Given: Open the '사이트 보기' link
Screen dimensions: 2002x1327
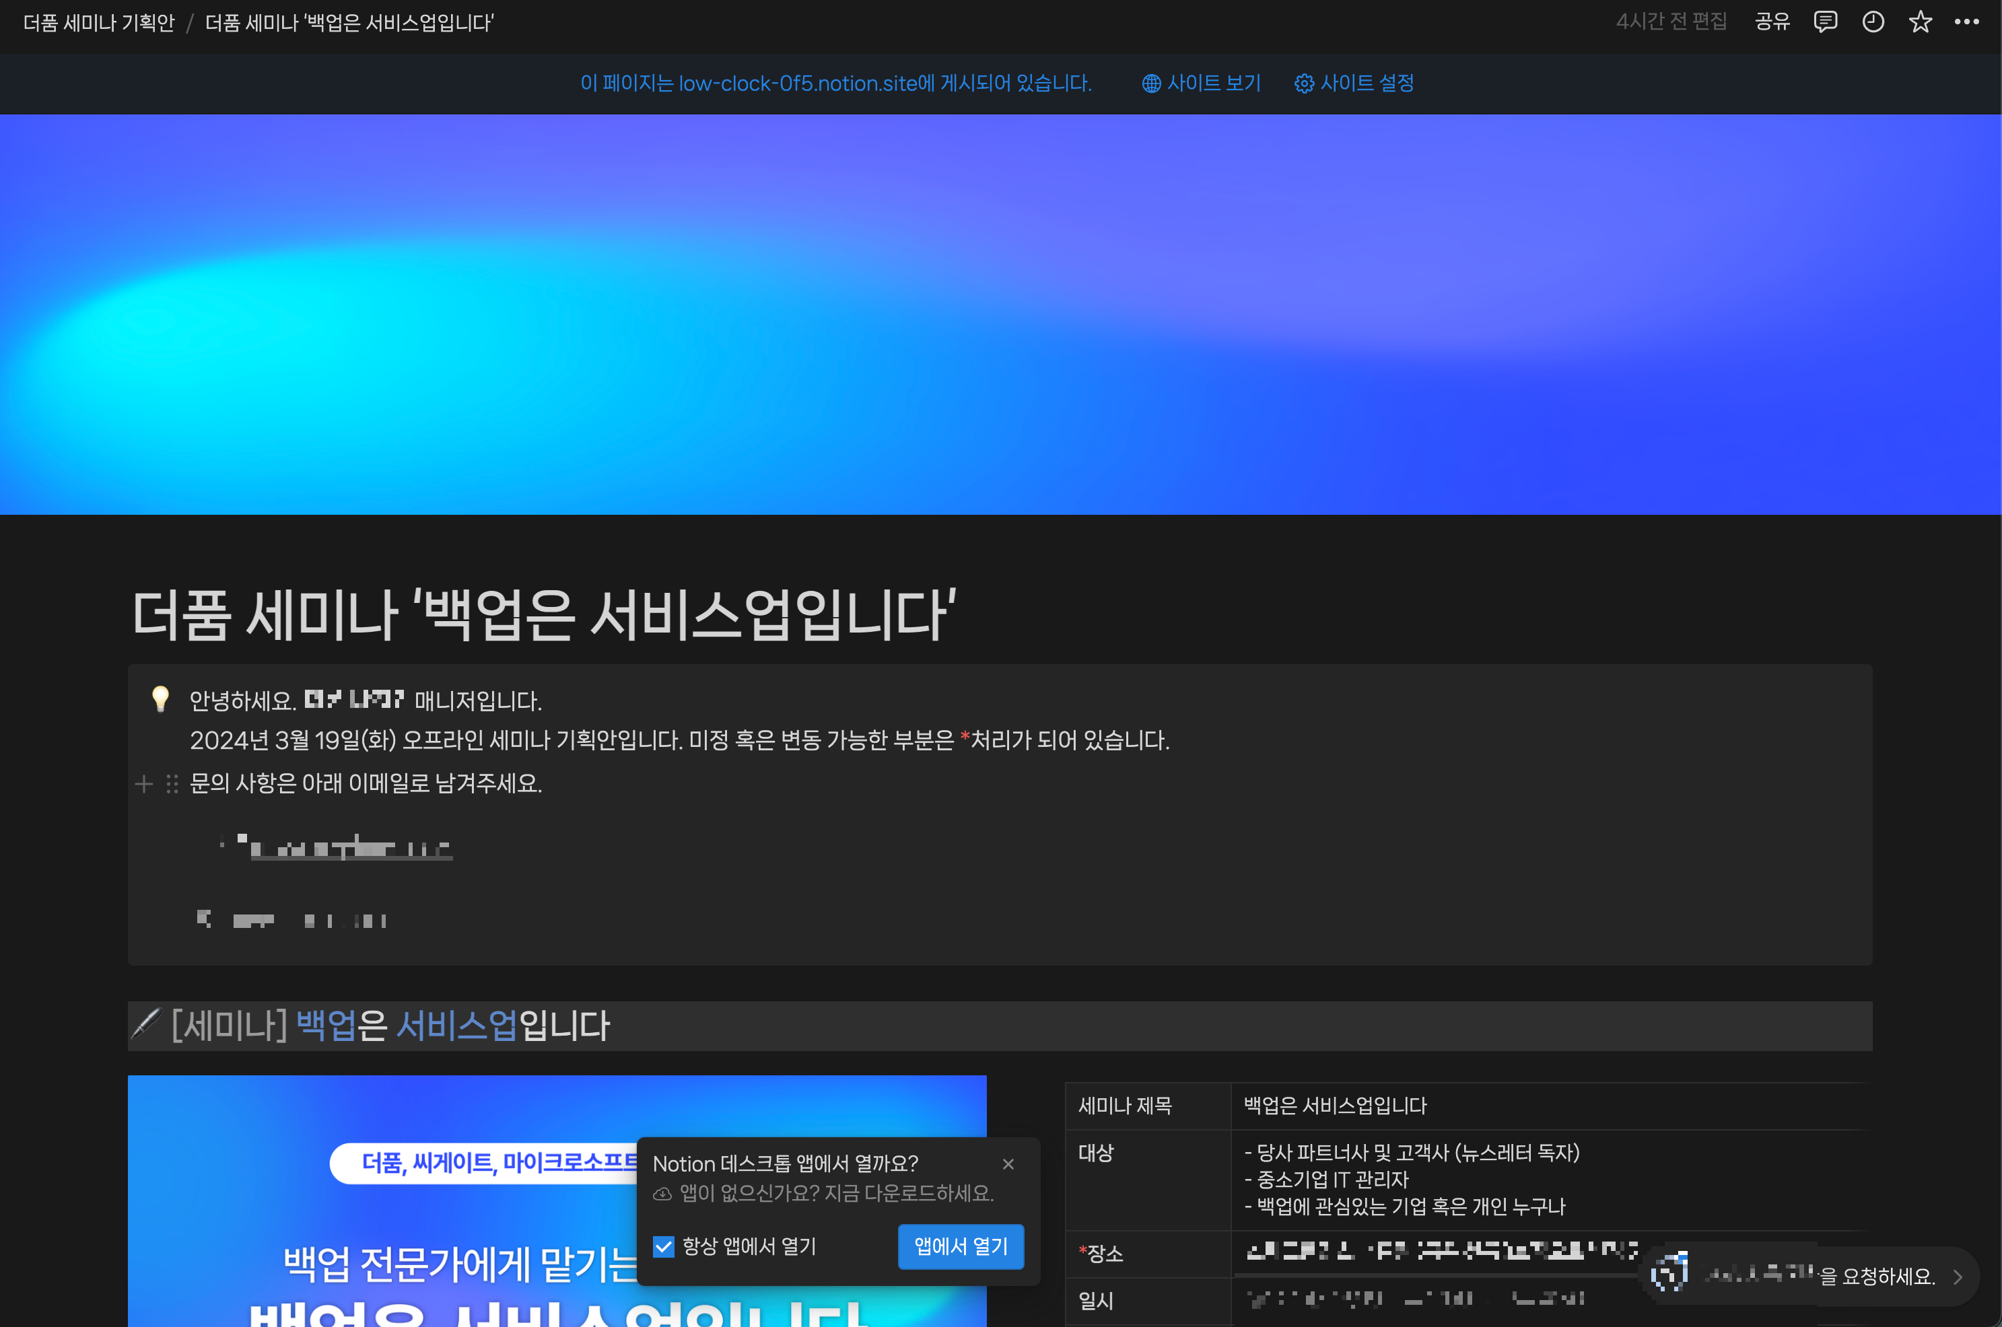Looking at the screenshot, I should (x=1201, y=83).
